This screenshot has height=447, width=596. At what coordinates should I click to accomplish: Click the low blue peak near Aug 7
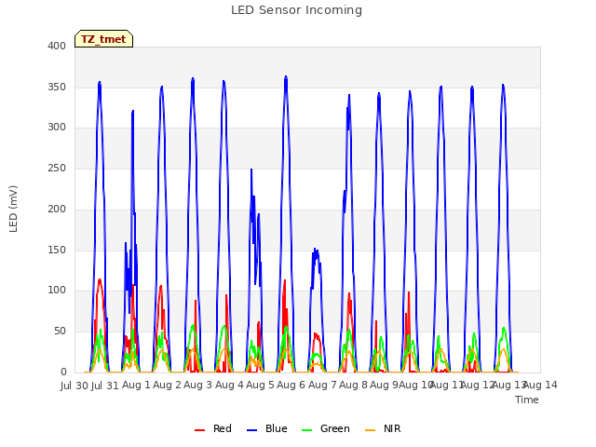(x=316, y=251)
